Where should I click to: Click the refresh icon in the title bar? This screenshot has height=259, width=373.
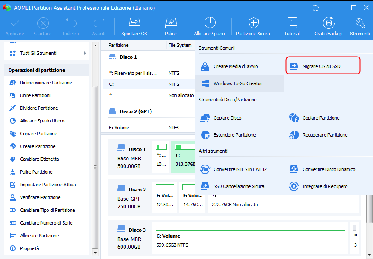pos(316,8)
